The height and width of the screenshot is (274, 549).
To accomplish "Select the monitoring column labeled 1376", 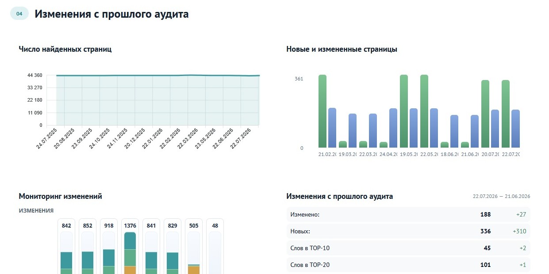I will (130, 246).
